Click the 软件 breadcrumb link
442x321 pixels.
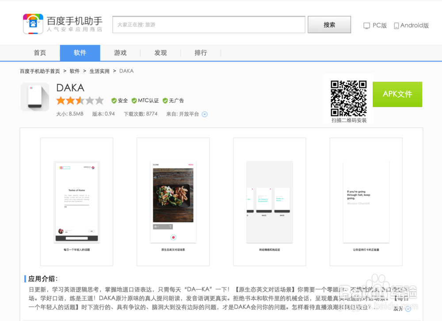click(75, 71)
